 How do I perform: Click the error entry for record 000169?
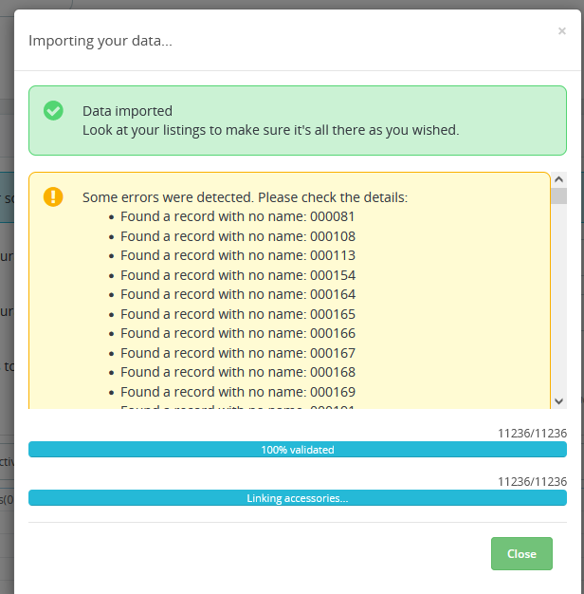237,392
